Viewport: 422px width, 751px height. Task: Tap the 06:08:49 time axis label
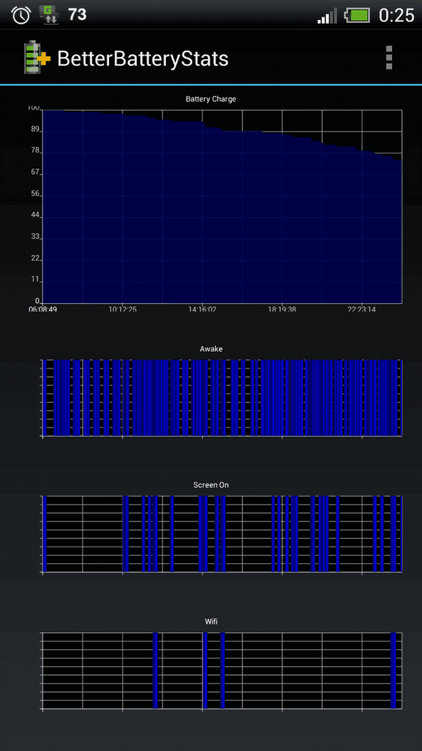pos(42,309)
